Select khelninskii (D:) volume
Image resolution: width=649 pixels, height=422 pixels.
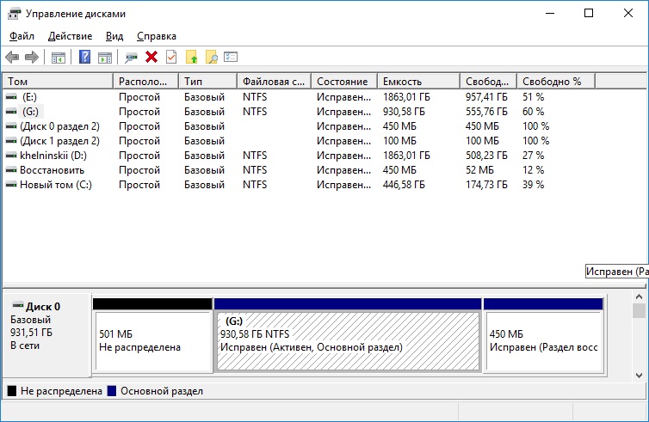pyautogui.click(x=53, y=156)
